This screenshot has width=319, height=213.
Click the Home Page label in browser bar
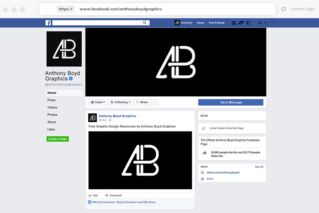point(303,9)
